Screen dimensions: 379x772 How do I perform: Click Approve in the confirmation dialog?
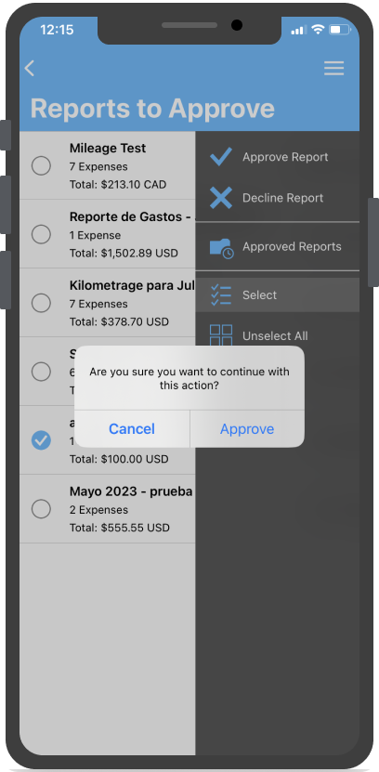tap(247, 429)
